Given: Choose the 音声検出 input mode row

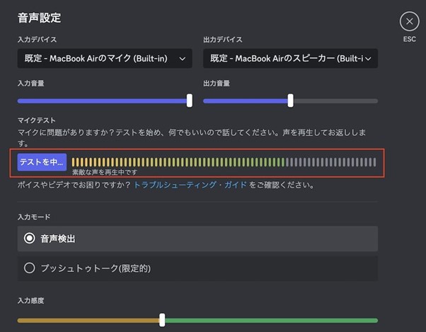Looking at the screenshot, I should (x=197, y=239).
